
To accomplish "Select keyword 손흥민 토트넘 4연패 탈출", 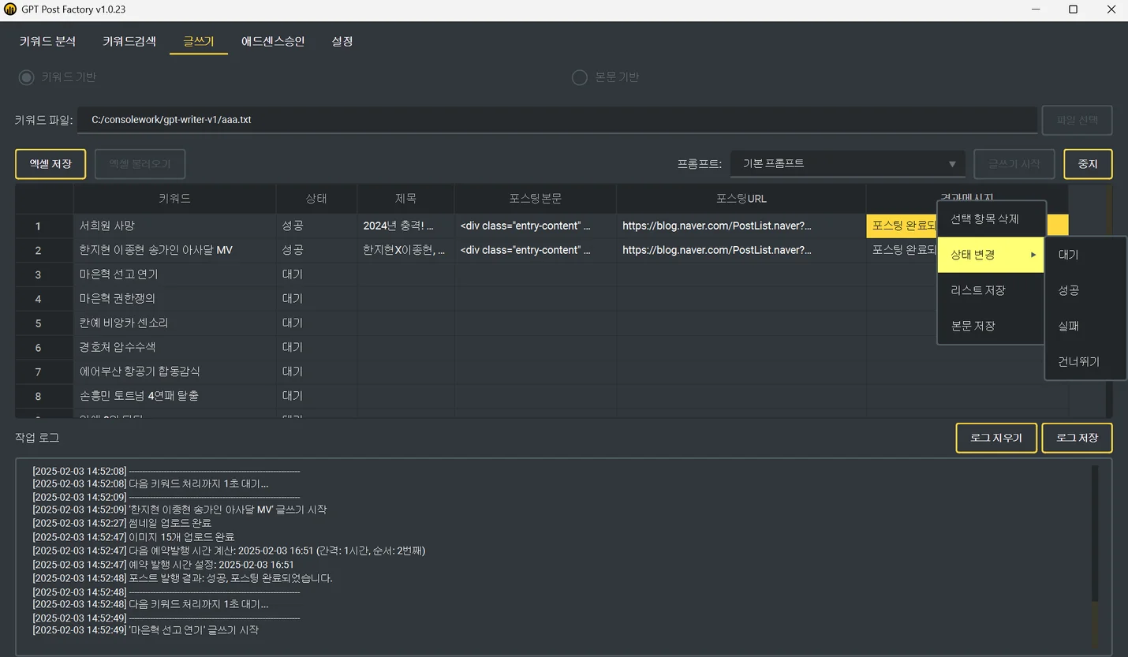I will click(174, 396).
